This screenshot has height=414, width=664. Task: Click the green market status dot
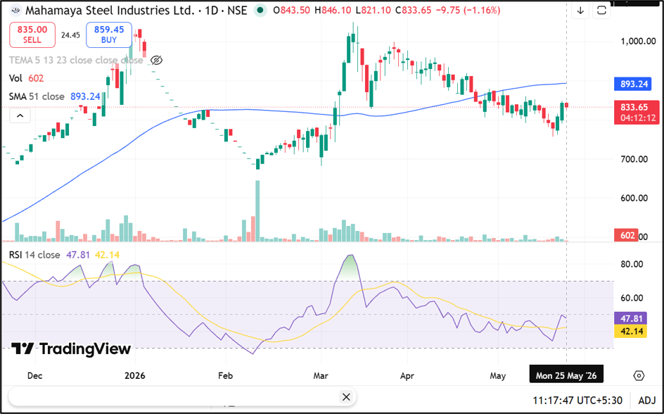(262, 10)
